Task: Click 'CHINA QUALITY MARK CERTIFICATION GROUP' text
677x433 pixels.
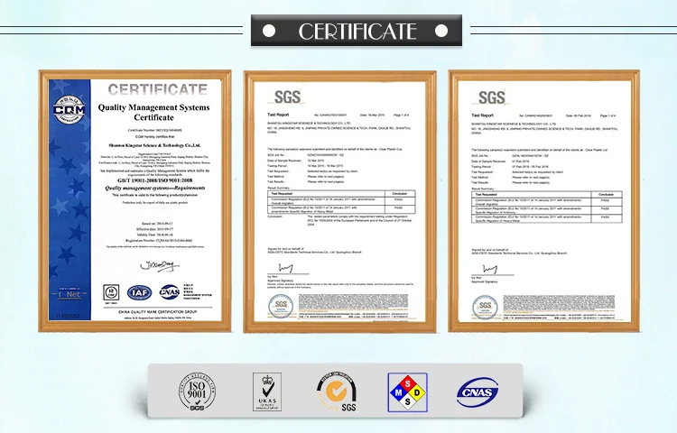Action: [158, 312]
